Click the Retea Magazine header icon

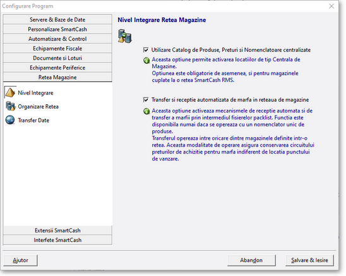pos(124,36)
